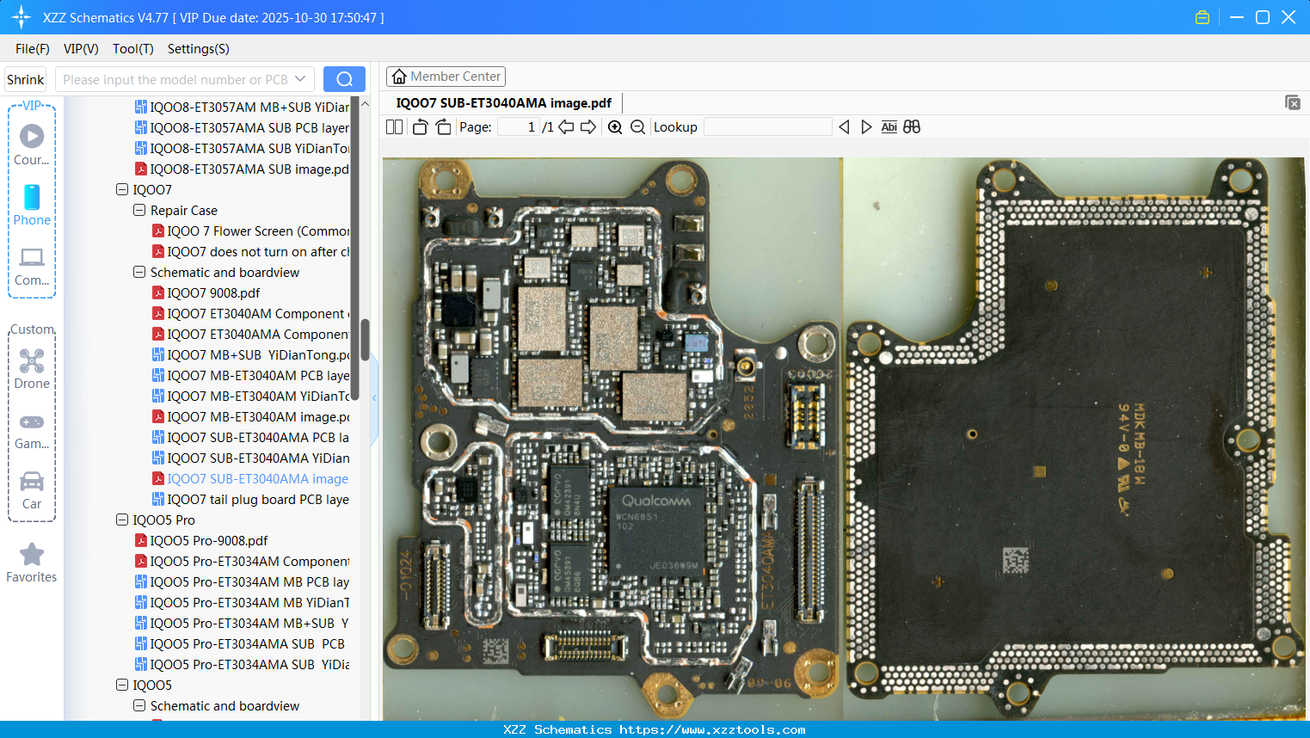1310x738 pixels.
Task: Open IQOO5 Pro-ET3034AM Component file
Action: point(249,561)
